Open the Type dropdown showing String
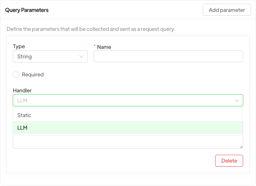Screen dimensions: 256x186 50,56
